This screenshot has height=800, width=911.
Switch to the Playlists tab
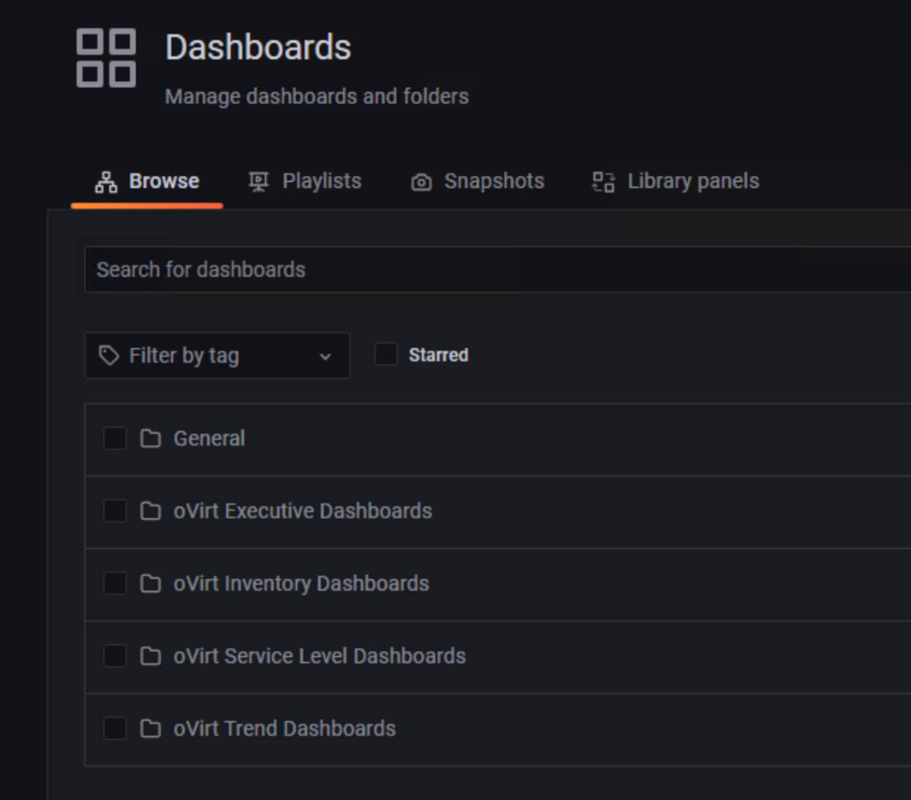305,182
